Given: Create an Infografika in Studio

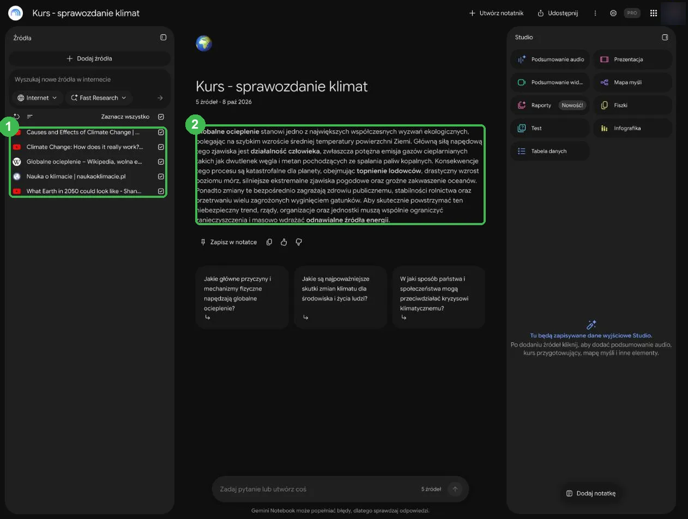Looking at the screenshot, I should 632,128.
